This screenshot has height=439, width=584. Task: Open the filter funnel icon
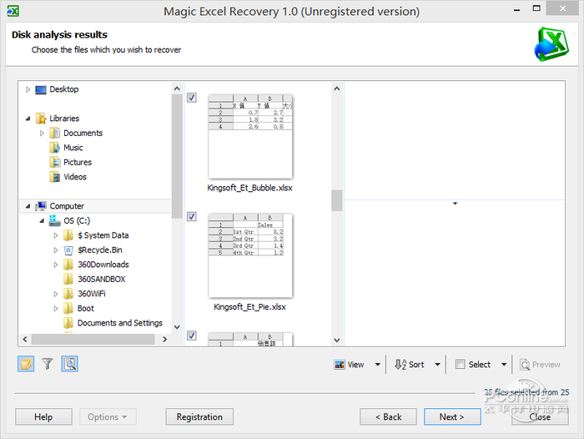(x=48, y=364)
